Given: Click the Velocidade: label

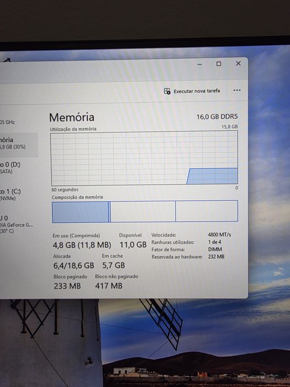Looking at the screenshot, I should 164,235.
